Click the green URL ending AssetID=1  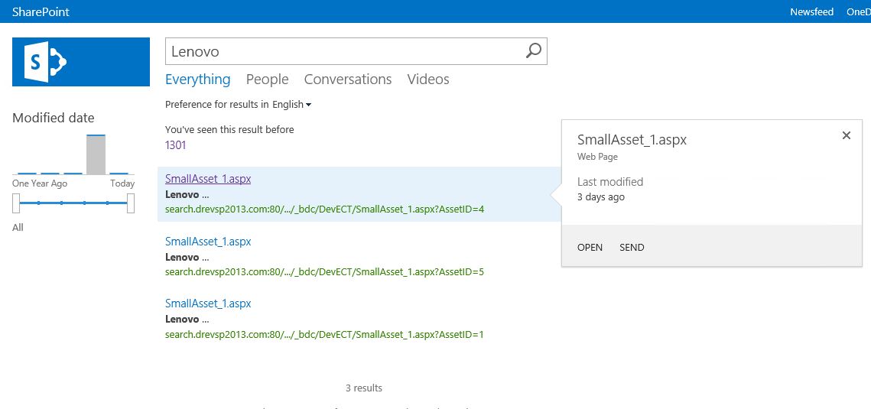(x=325, y=335)
